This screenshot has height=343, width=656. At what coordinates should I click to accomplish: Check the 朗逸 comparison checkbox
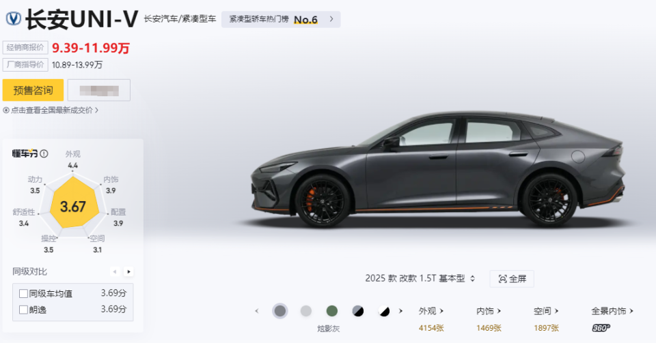23,310
